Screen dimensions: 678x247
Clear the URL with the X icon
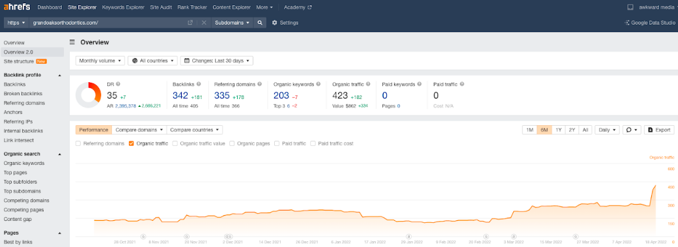[204, 23]
